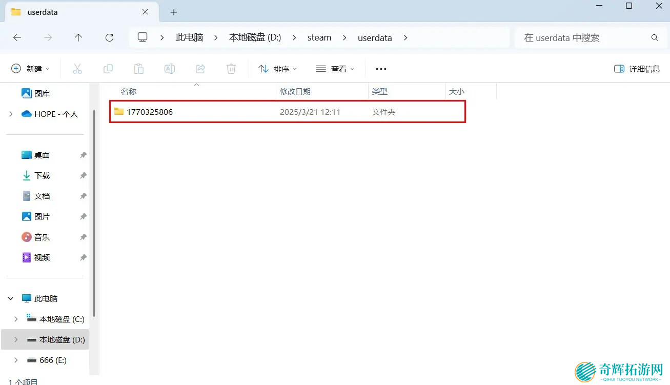Open the more options ellipsis menu
The width and height of the screenshot is (670, 385).
point(381,69)
